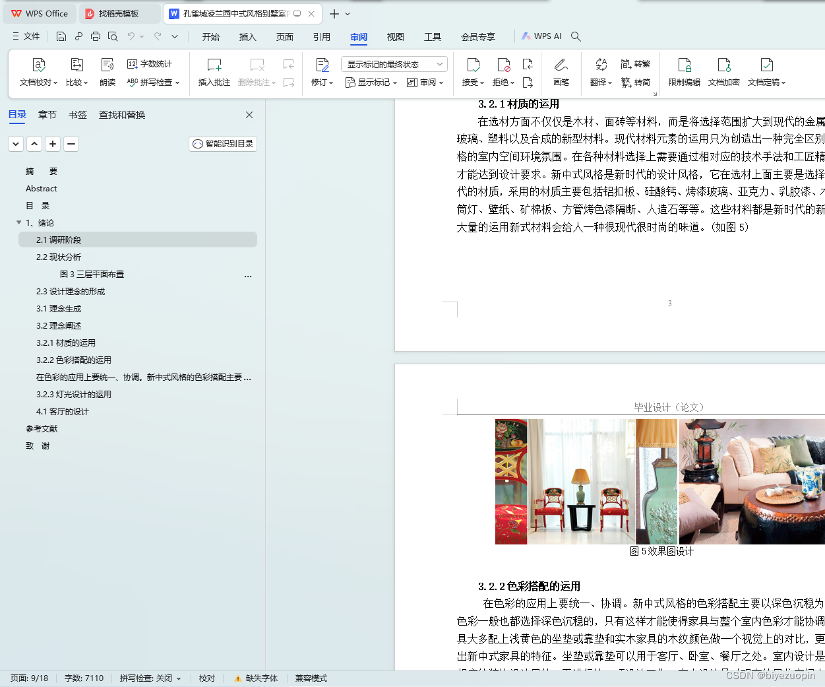Open the 工具 ribbon tab
This screenshot has width=825, height=687.
pos(433,37)
